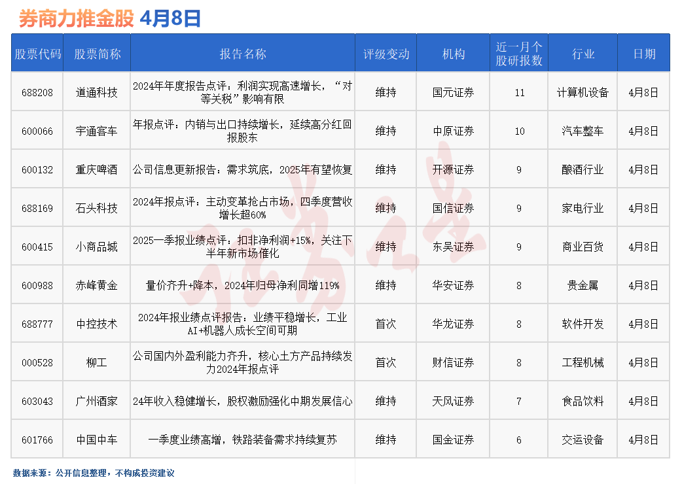The height and width of the screenshot is (484, 682).
Task: Select stock code 600066
Action: pyautogui.click(x=37, y=131)
